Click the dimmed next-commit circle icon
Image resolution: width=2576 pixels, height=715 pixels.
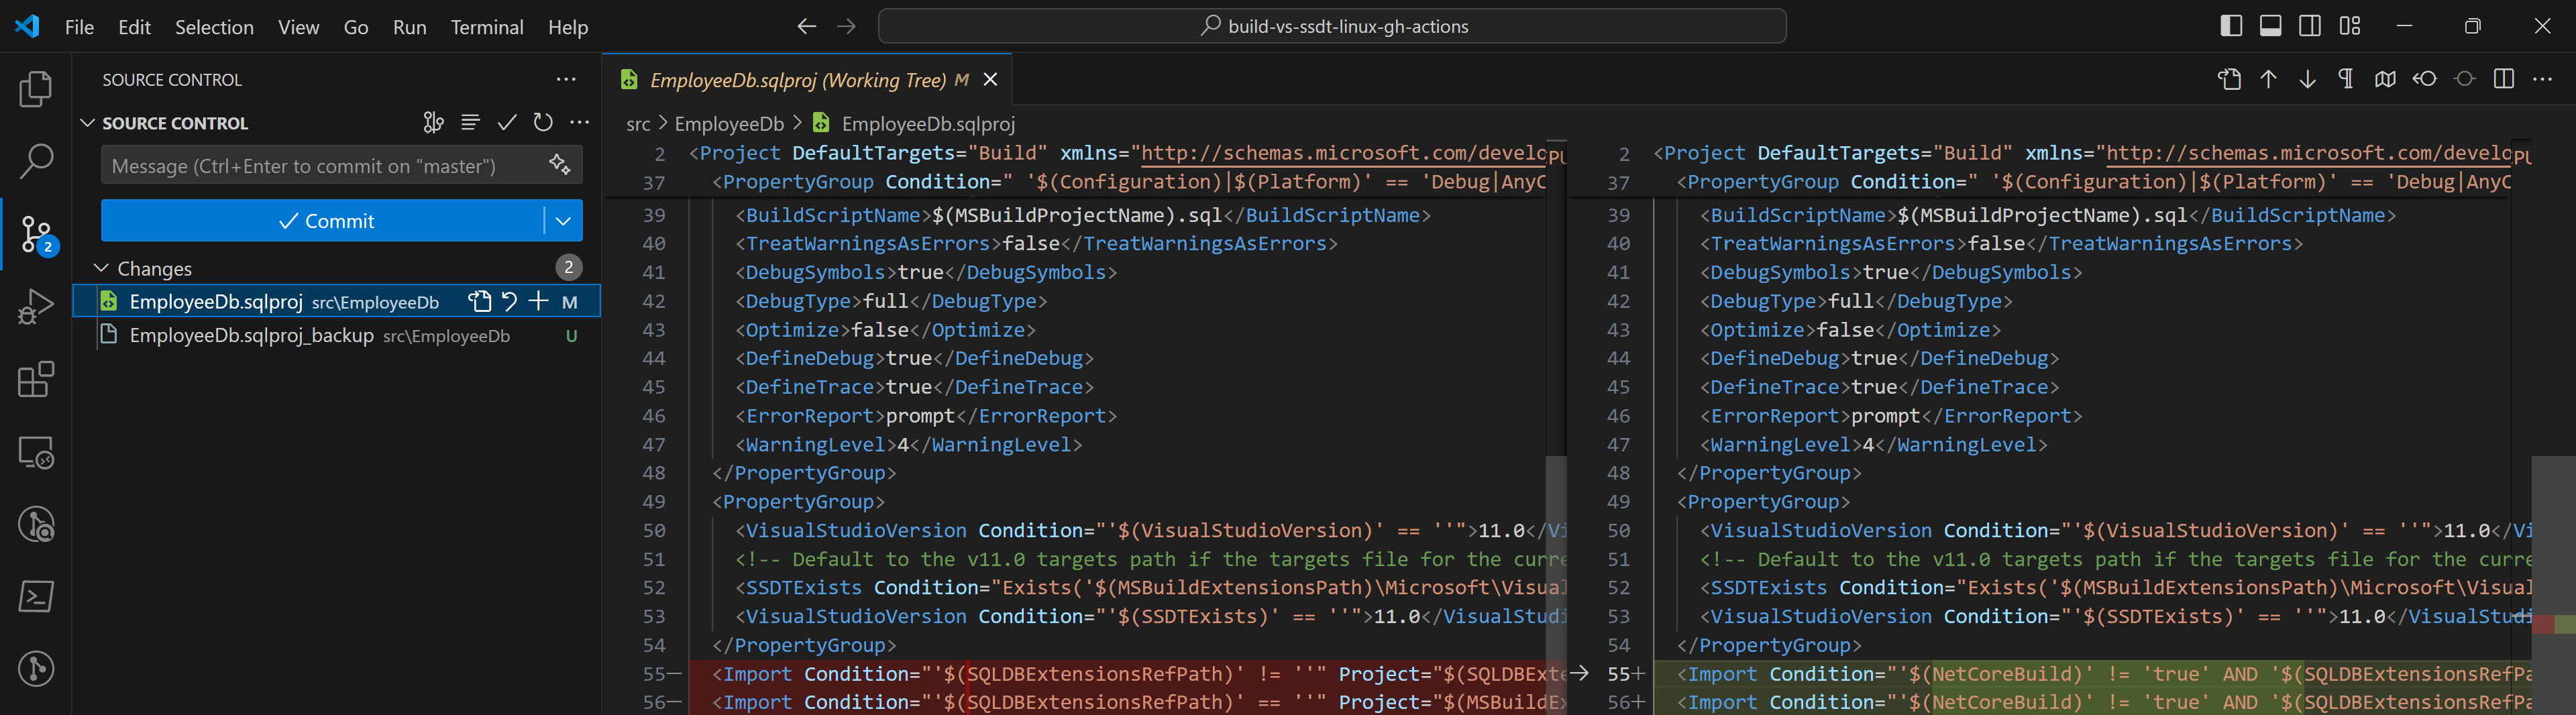click(x=2464, y=79)
